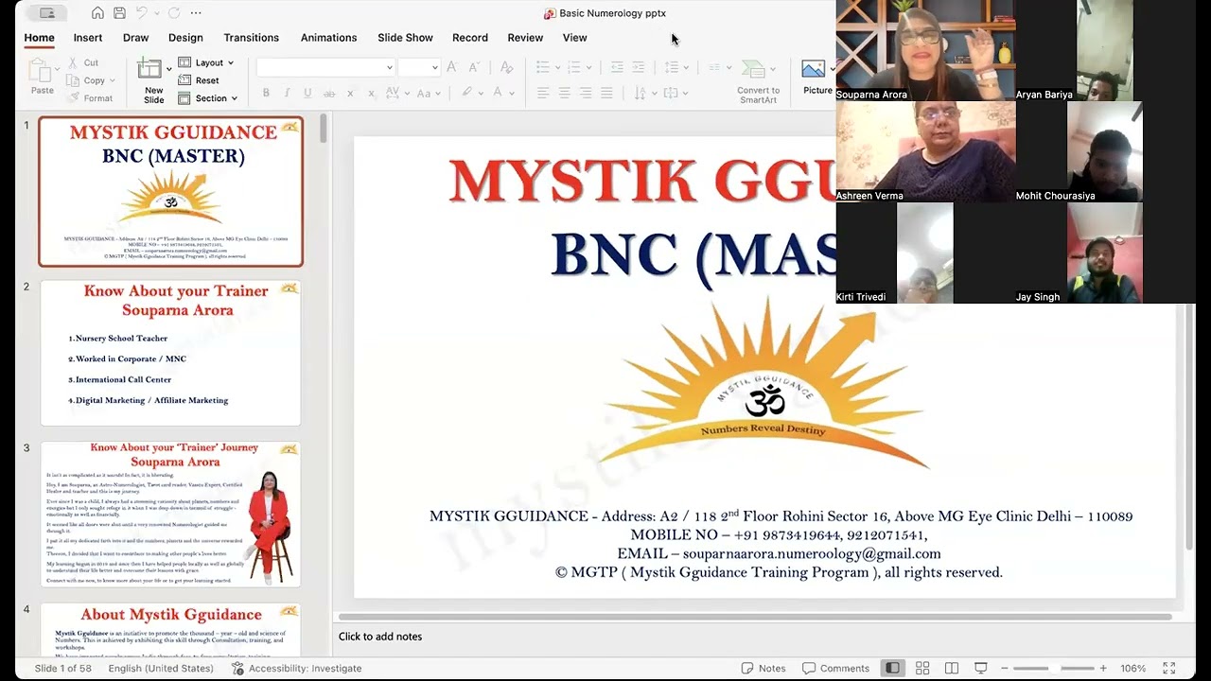The height and width of the screenshot is (681, 1211).
Task: Open the Transitions tab
Action: pos(251,38)
